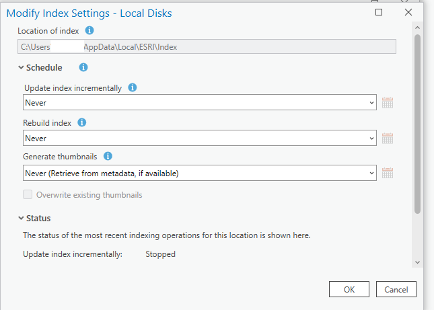This screenshot has height=310, width=434.
Task: Click the scrollbar down arrow
Action: [417, 262]
